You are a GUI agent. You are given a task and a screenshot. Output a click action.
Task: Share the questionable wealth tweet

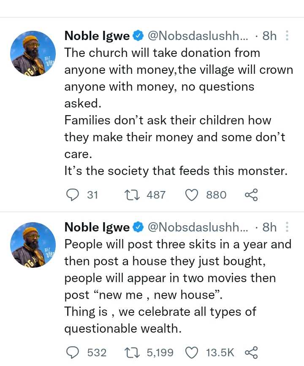click(x=251, y=352)
